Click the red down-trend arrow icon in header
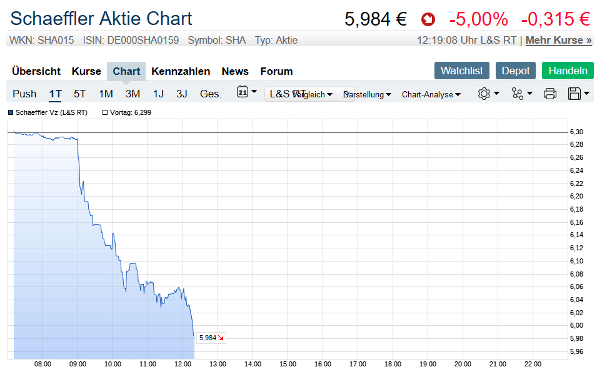 click(x=428, y=19)
